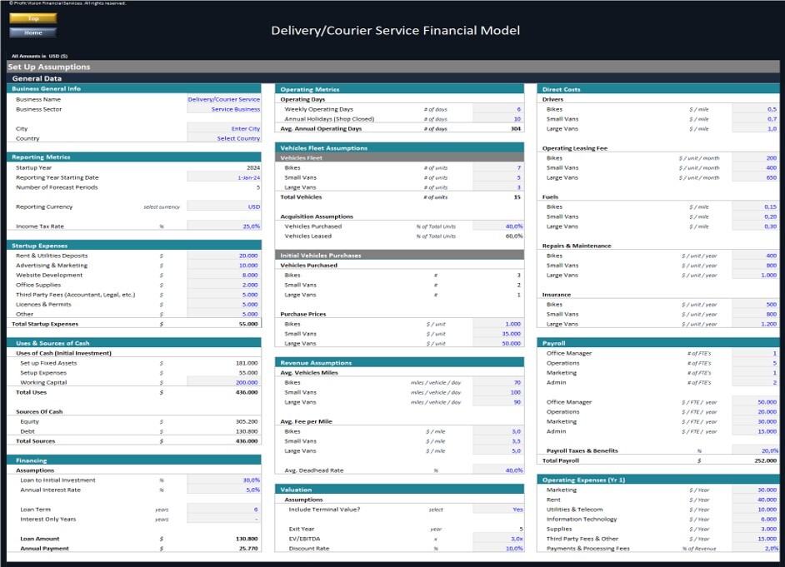The width and height of the screenshot is (785, 567).
Task: Click Vehicles Leased 60,0% value
Action: coord(514,236)
